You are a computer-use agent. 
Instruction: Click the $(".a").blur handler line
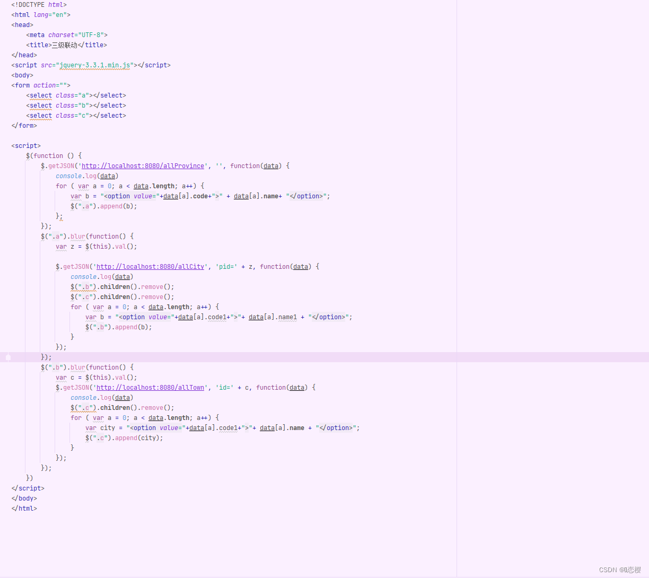pos(87,237)
